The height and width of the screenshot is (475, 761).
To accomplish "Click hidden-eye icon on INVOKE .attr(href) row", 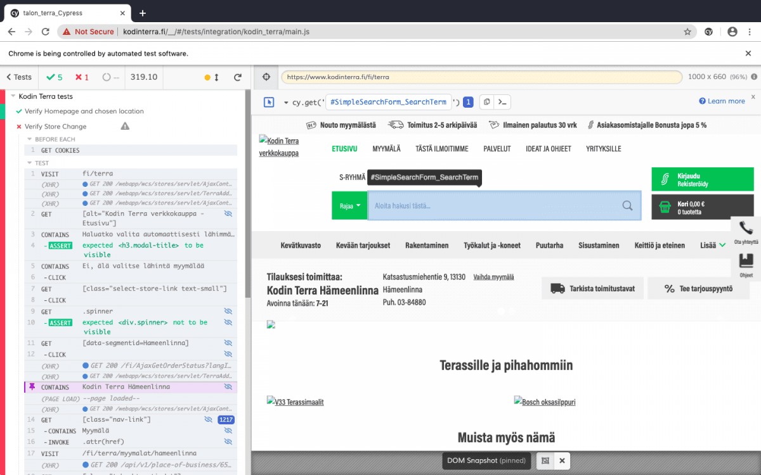I will (x=228, y=441).
